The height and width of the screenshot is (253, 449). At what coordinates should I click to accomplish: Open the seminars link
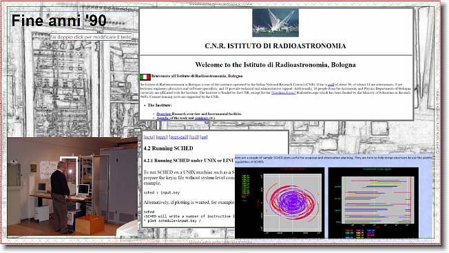pos(202,118)
